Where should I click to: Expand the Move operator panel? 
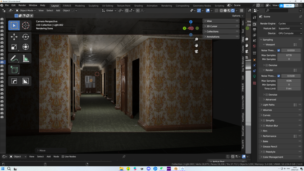51,151
